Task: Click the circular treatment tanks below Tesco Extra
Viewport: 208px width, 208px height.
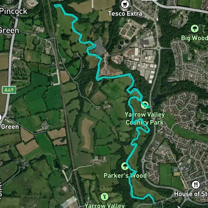Action: [x=123, y=44]
